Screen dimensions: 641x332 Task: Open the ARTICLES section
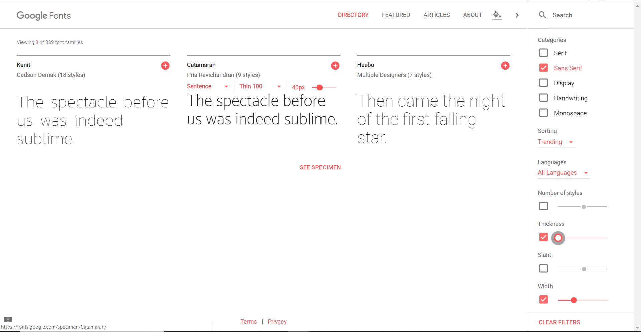(436, 15)
